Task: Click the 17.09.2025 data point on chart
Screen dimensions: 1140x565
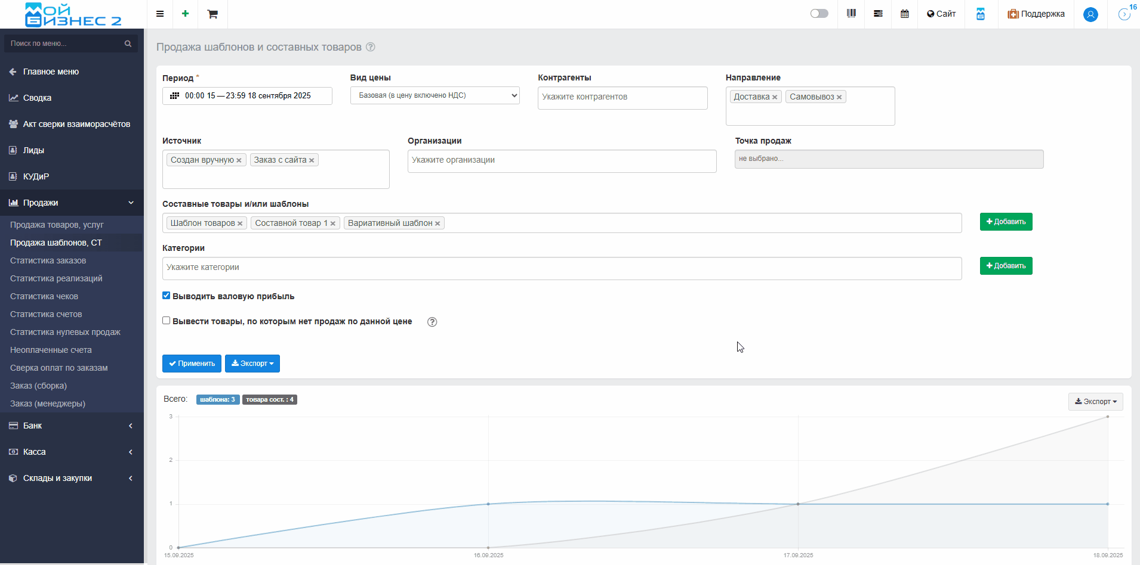Action: pyautogui.click(x=798, y=504)
